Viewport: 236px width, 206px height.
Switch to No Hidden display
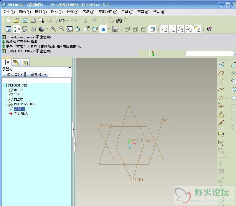[144, 29]
